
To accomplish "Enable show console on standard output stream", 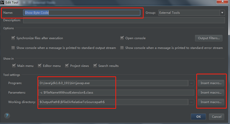I will point(13,48).
